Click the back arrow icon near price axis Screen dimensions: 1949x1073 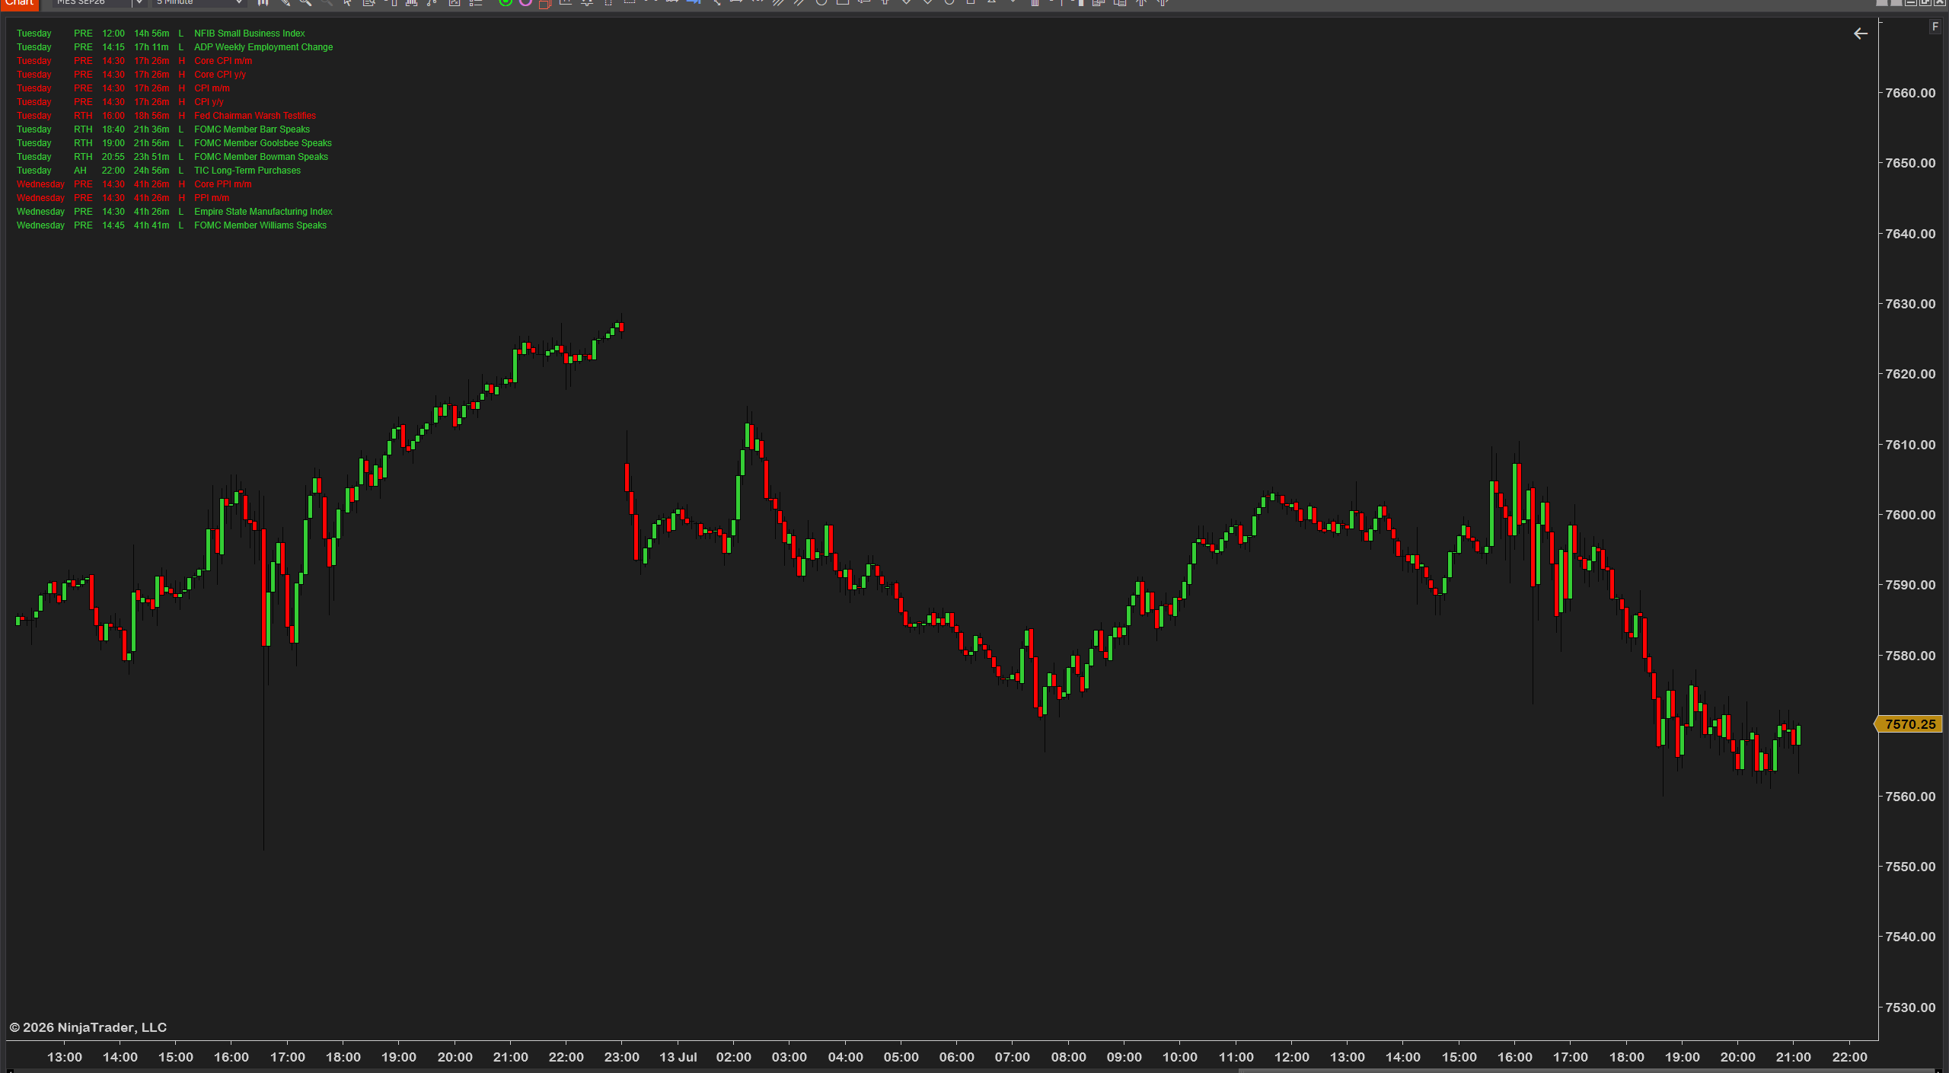coord(1860,34)
